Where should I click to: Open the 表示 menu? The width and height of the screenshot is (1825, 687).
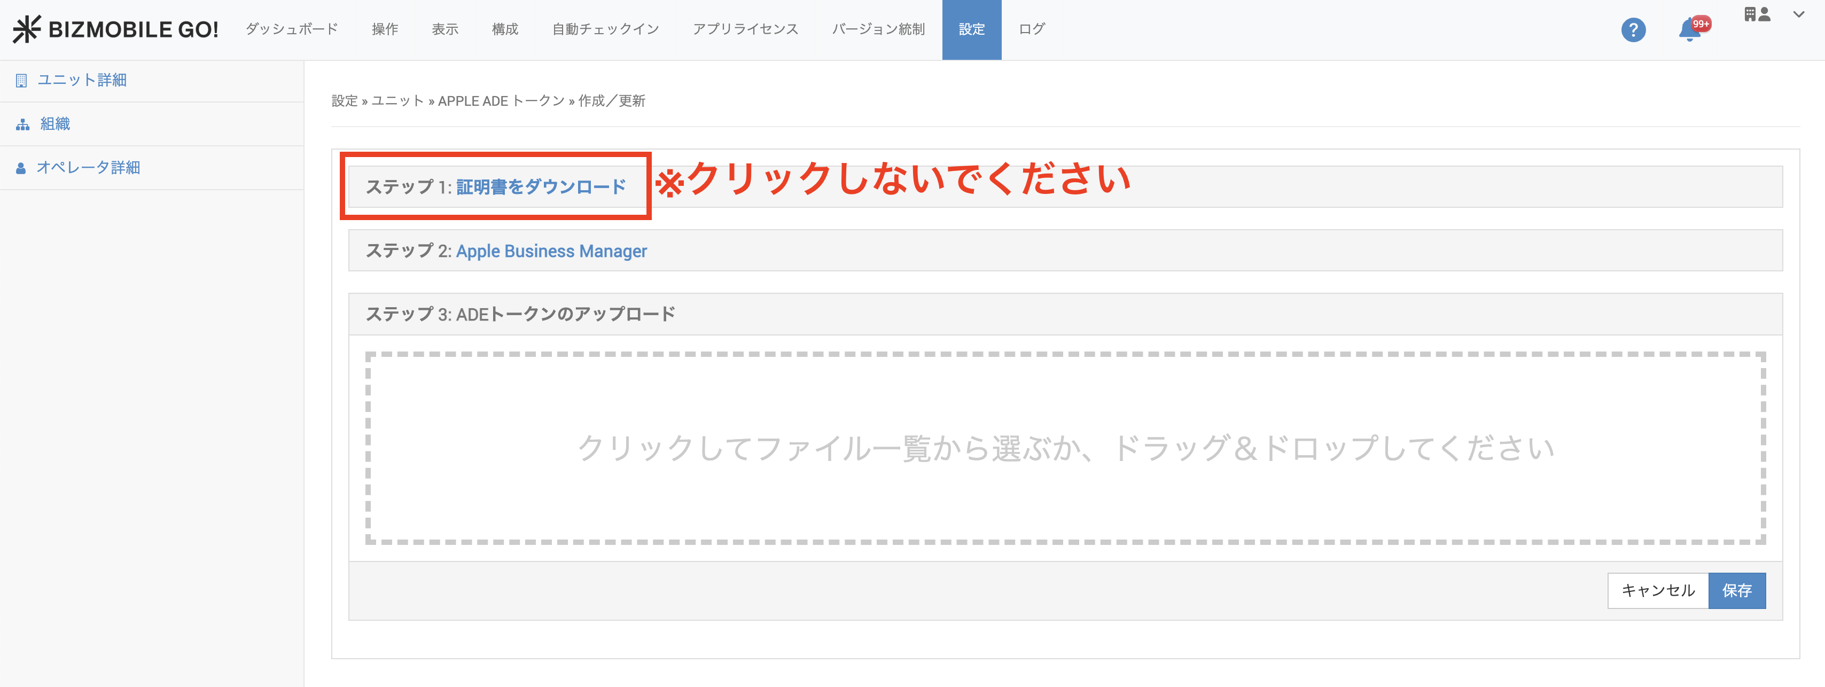click(445, 29)
